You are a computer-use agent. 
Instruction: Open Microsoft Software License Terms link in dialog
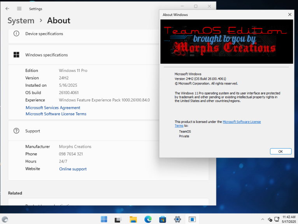pos(242,122)
